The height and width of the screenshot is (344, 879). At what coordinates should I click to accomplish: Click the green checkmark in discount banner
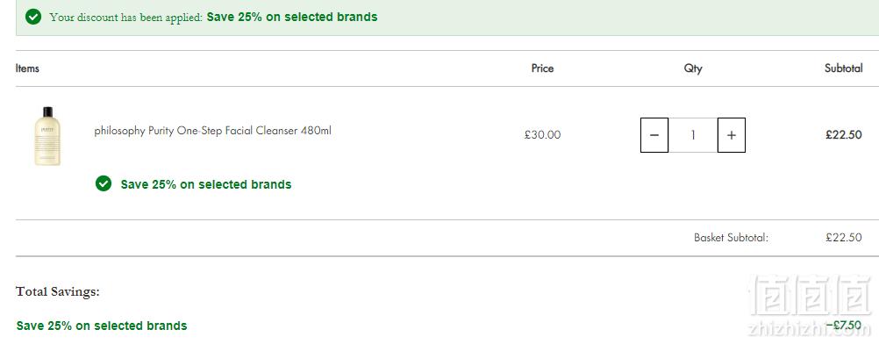click(x=33, y=18)
